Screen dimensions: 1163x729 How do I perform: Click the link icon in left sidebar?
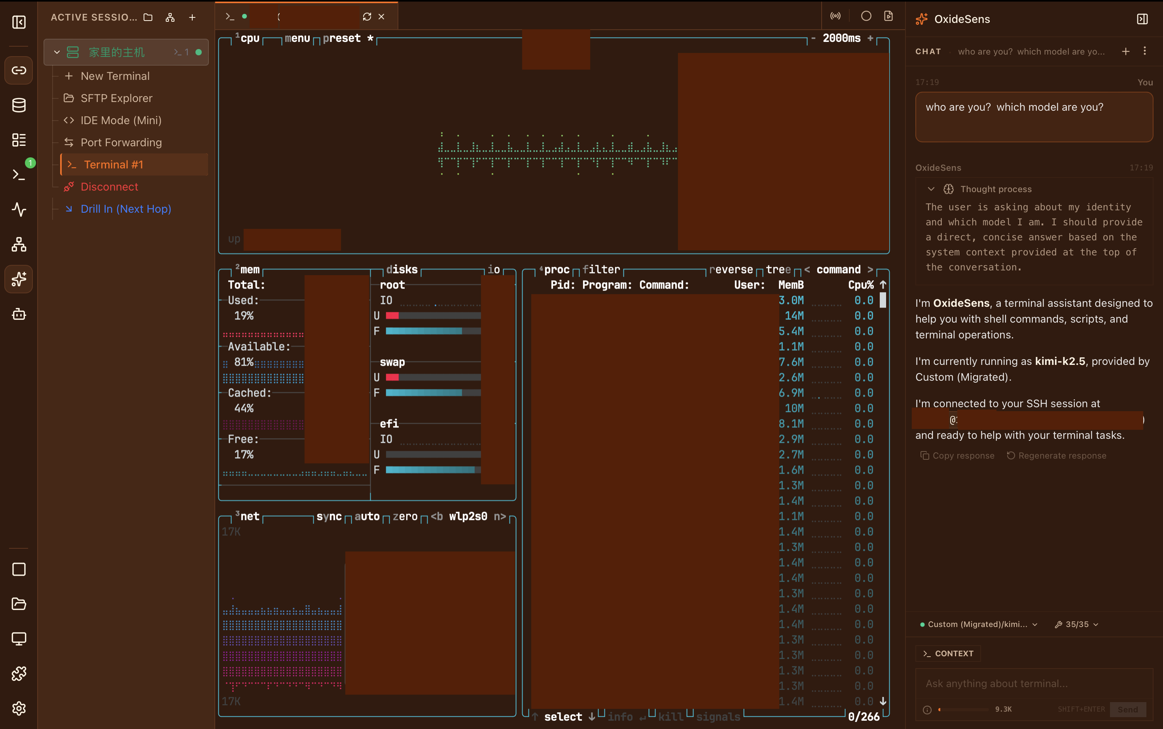[x=19, y=70]
